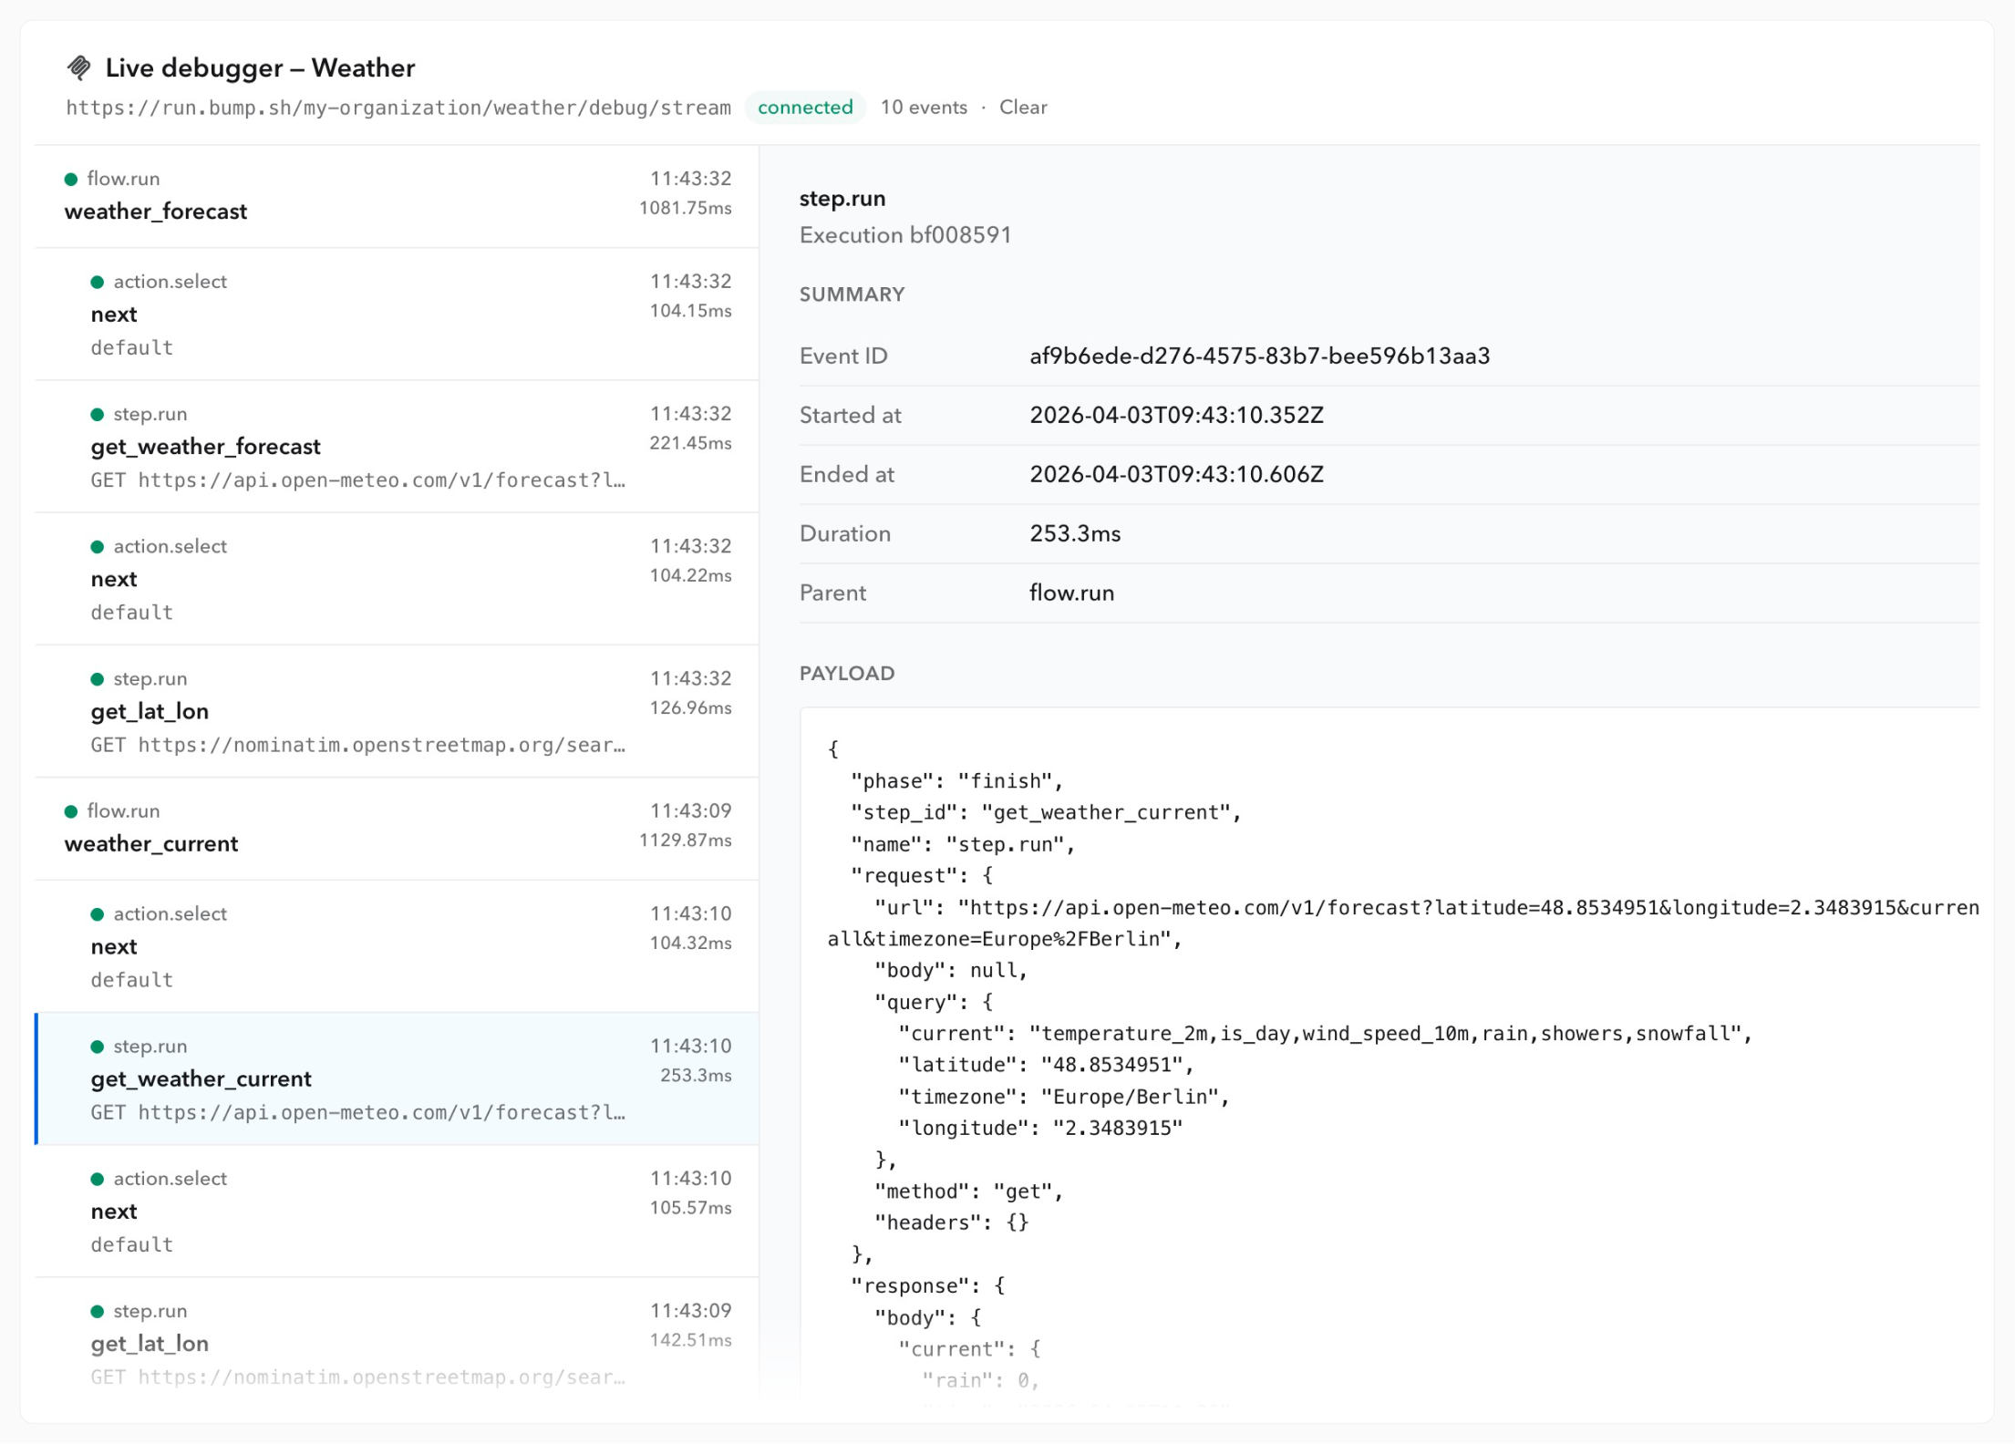Image resolution: width=2015 pixels, height=1444 pixels.
Task: Click the Live debugger – Weather title
Action: pyautogui.click(x=260, y=68)
